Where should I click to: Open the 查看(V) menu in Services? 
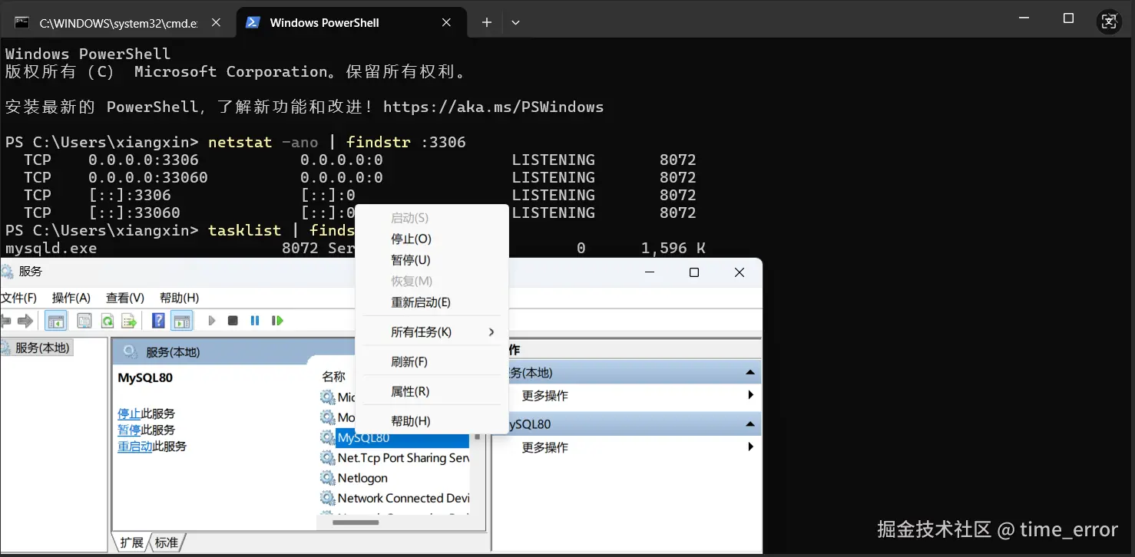click(x=125, y=298)
